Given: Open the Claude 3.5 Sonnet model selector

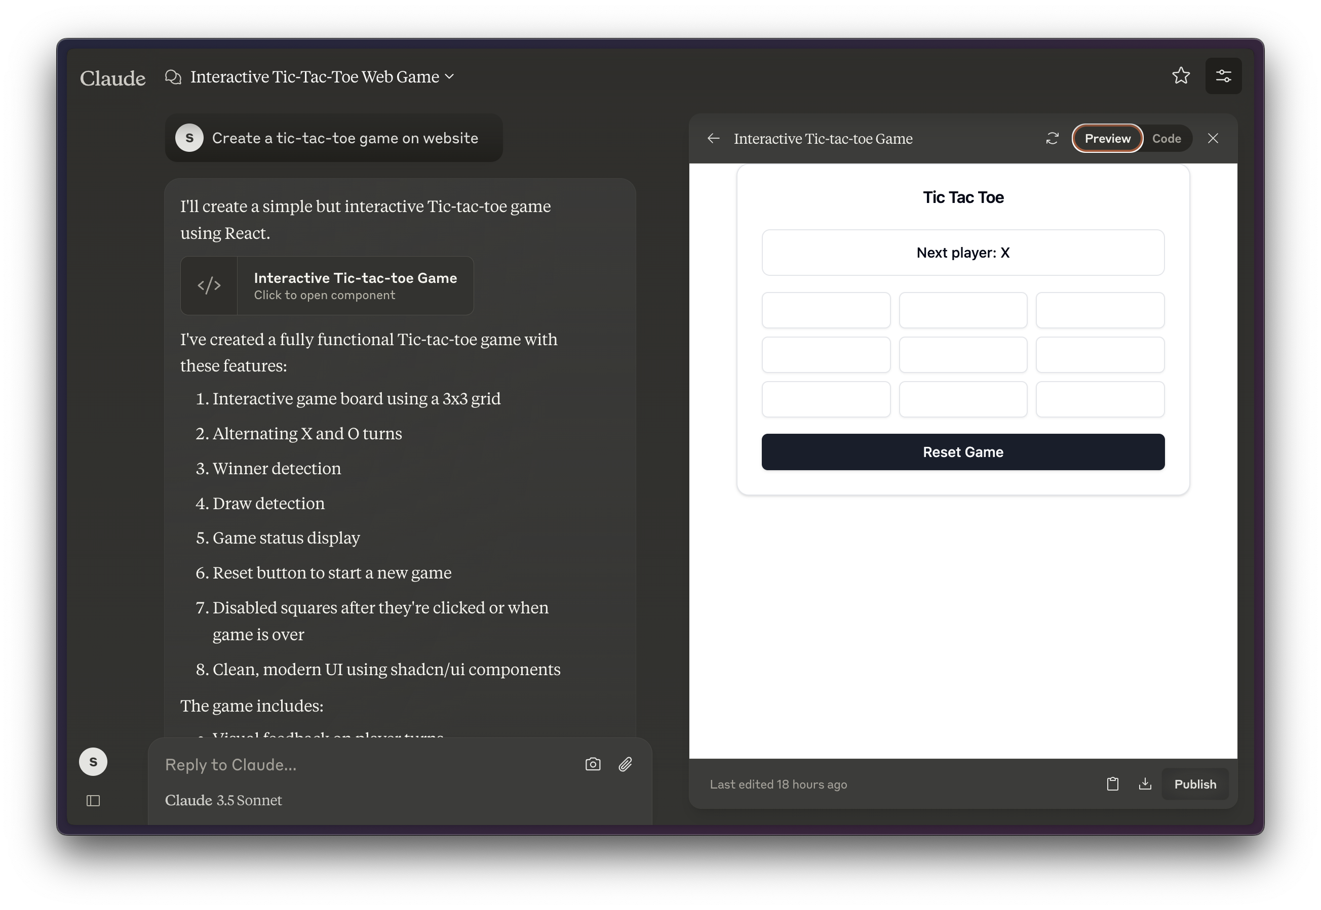Looking at the screenshot, I should (x=223, y=800).
